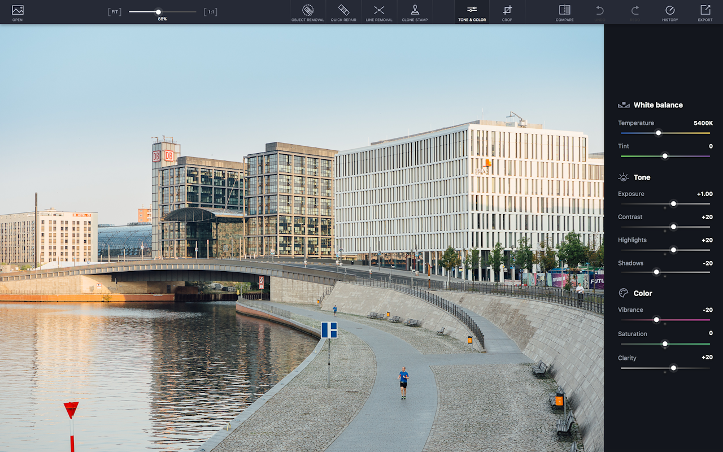Viewport: 723px width, 452px height.
Task: Click the Tone sun icon
Action: pos(623,177)
